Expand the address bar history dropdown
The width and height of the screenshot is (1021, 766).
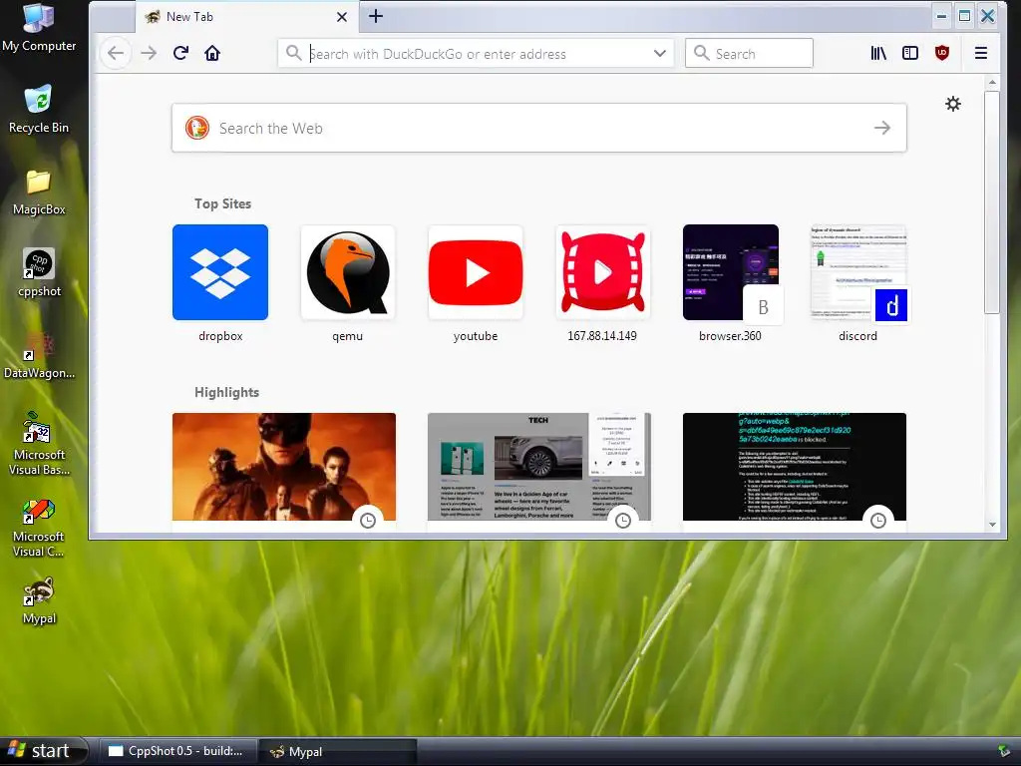click(x=660, y=54)
